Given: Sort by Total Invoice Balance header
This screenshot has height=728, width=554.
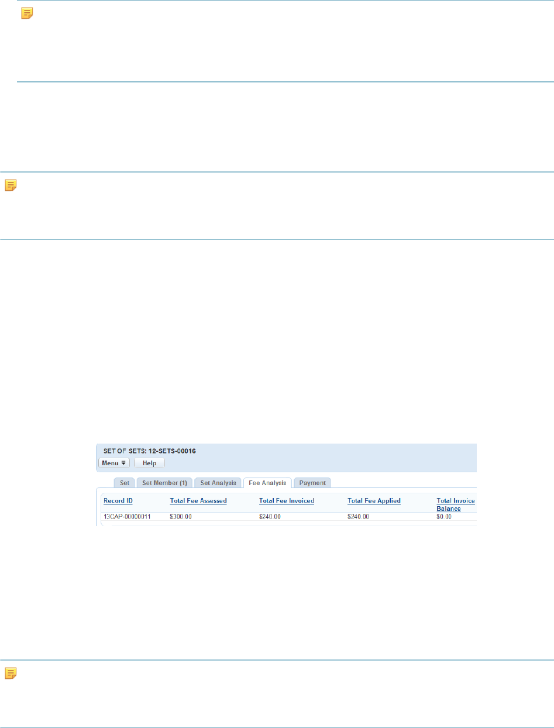Looking at the screenshot, I should click(456, 505).
